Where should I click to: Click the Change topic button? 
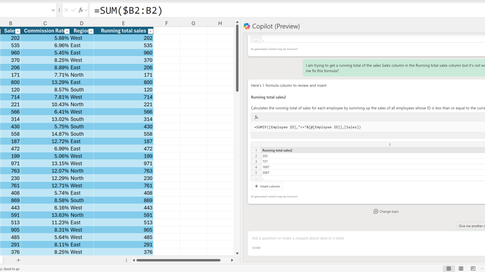point(386,212)
